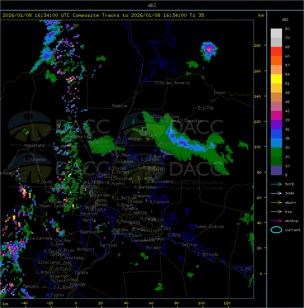Pick the gold 48–51 dBZ swatch
The height and width of the screenshot is (308, 304).
276,88
